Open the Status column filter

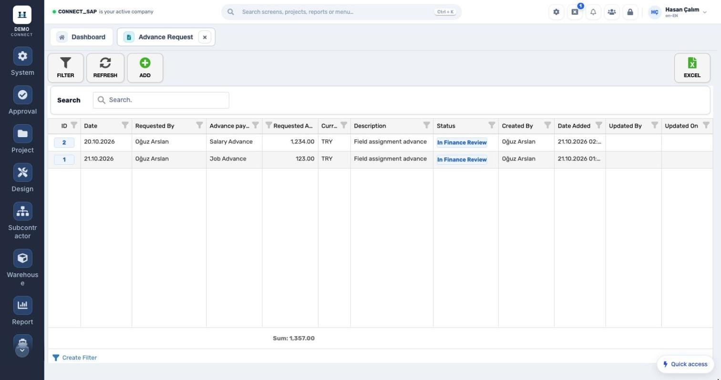click(492, 125)
